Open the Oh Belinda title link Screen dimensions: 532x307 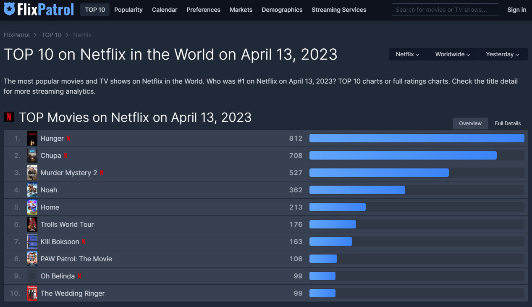click(58, 276)
